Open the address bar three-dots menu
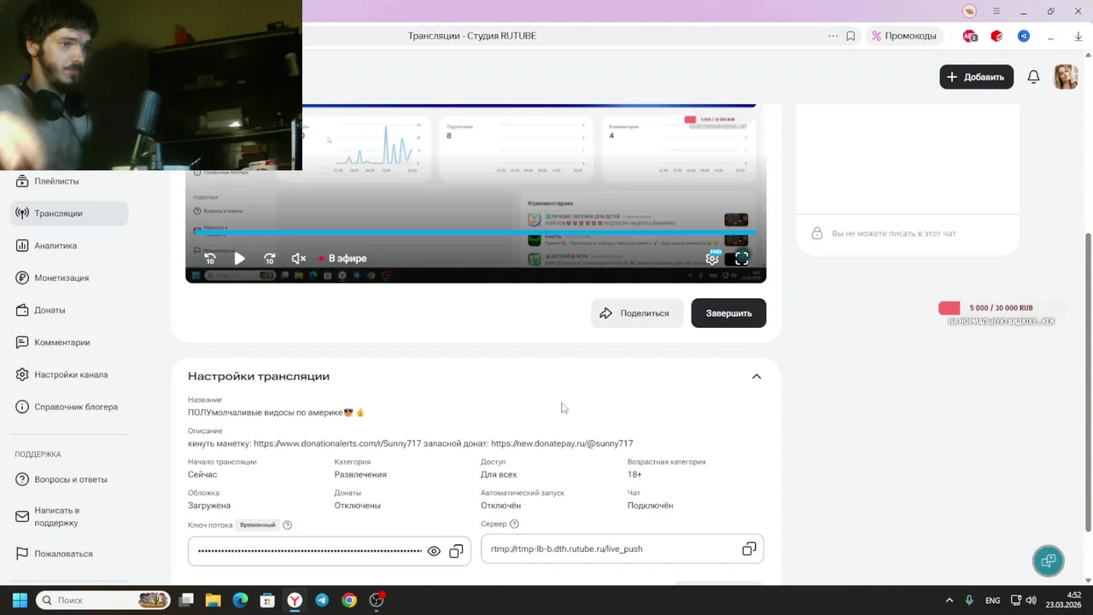The height and width of the screenshot is (615, 1093). (833, 36)
